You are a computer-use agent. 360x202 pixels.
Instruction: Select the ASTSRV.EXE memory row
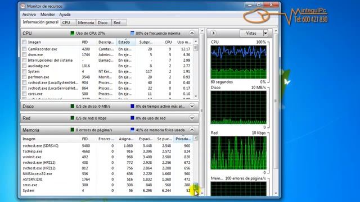(107, 180)
